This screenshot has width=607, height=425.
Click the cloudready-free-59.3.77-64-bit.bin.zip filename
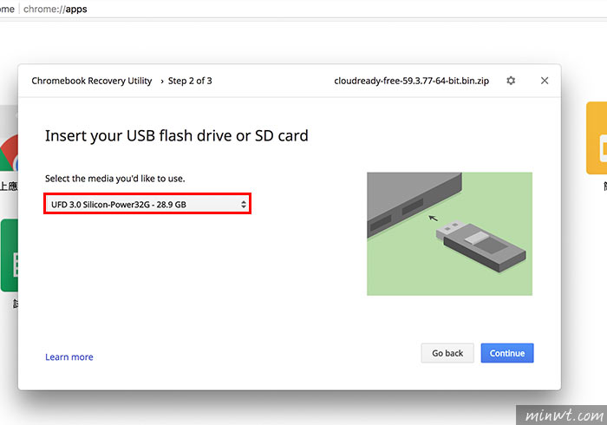click(x=412, y=81)
